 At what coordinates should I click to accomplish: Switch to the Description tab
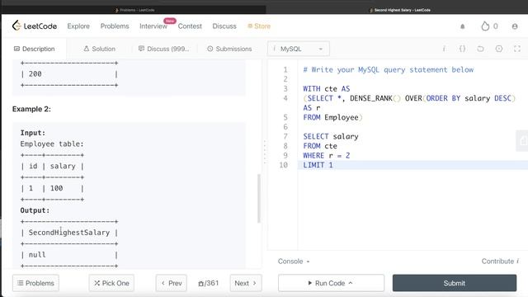click(x=34, y=49)
